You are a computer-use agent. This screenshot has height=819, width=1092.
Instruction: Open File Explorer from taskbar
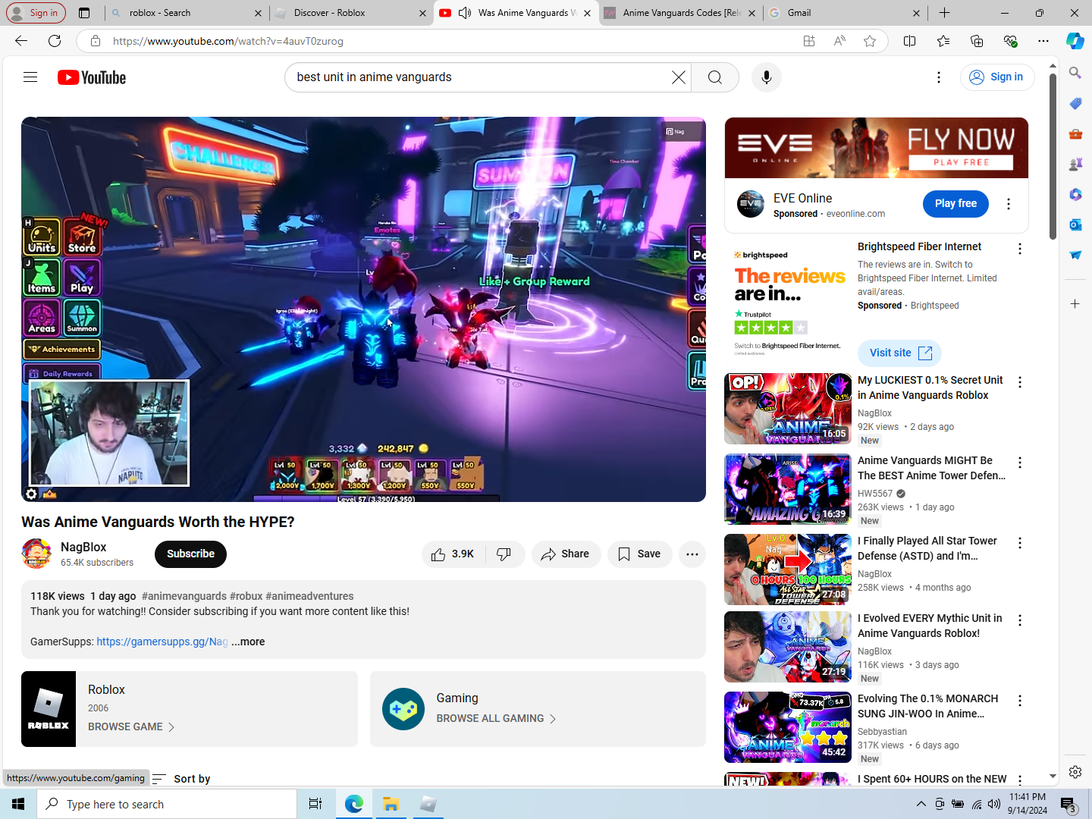[x=391, y=804]
